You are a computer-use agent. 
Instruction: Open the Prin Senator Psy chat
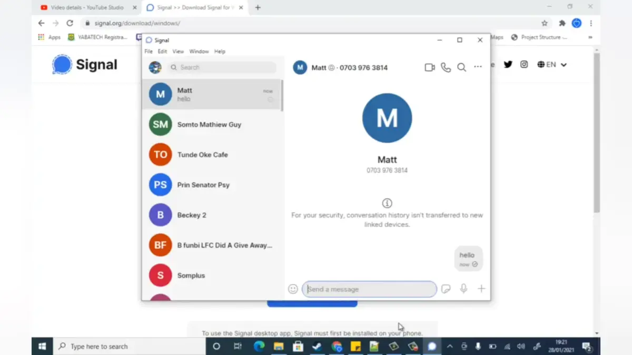pyautogui.click(x=212, y=185)
